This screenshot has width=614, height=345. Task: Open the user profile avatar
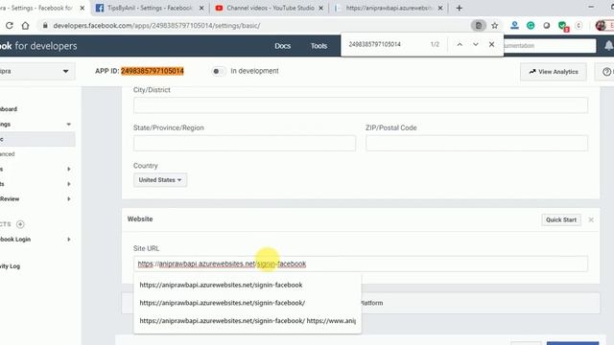coord(600,26)
